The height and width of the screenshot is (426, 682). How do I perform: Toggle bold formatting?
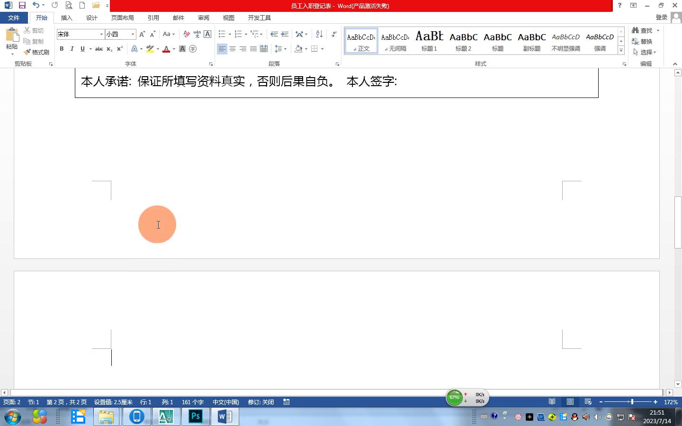pos(62,49)
